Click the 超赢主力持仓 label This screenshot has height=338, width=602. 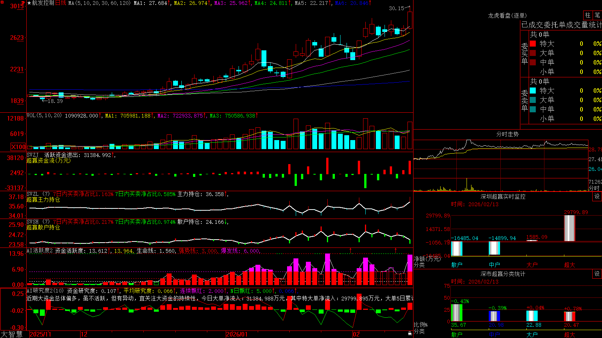click(43, 199)
